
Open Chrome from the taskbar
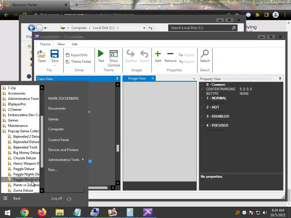(x=24, y=212)
